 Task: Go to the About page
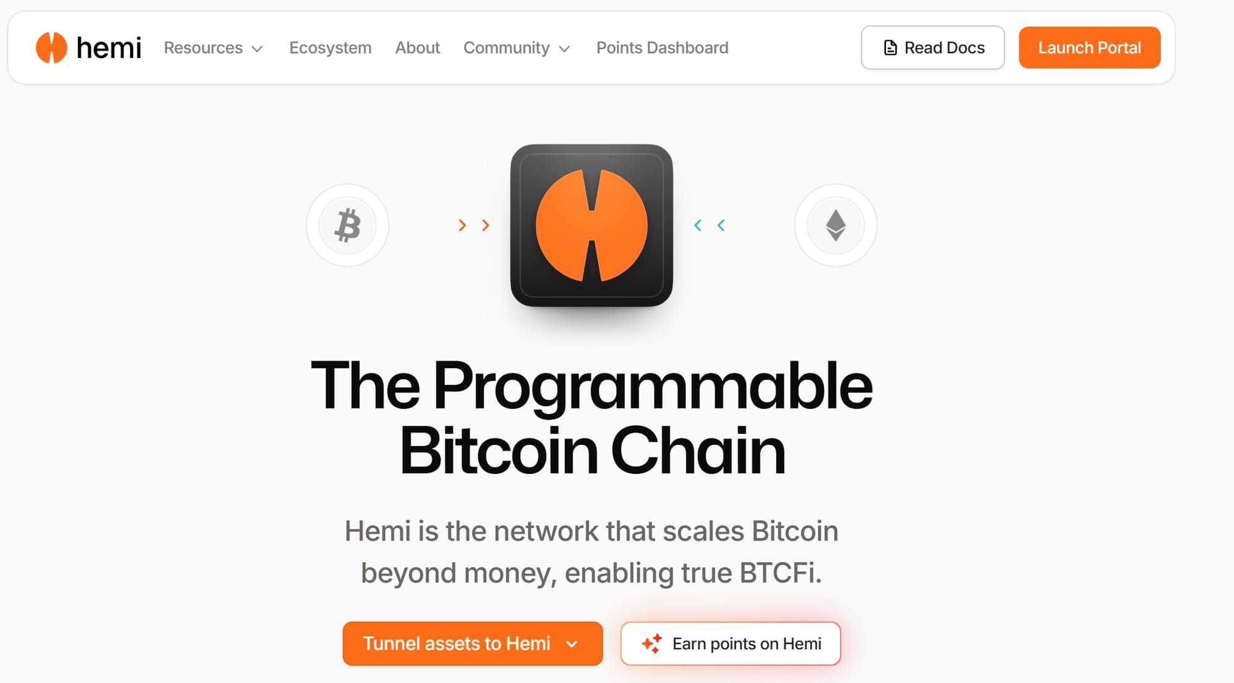pos(418,48)
